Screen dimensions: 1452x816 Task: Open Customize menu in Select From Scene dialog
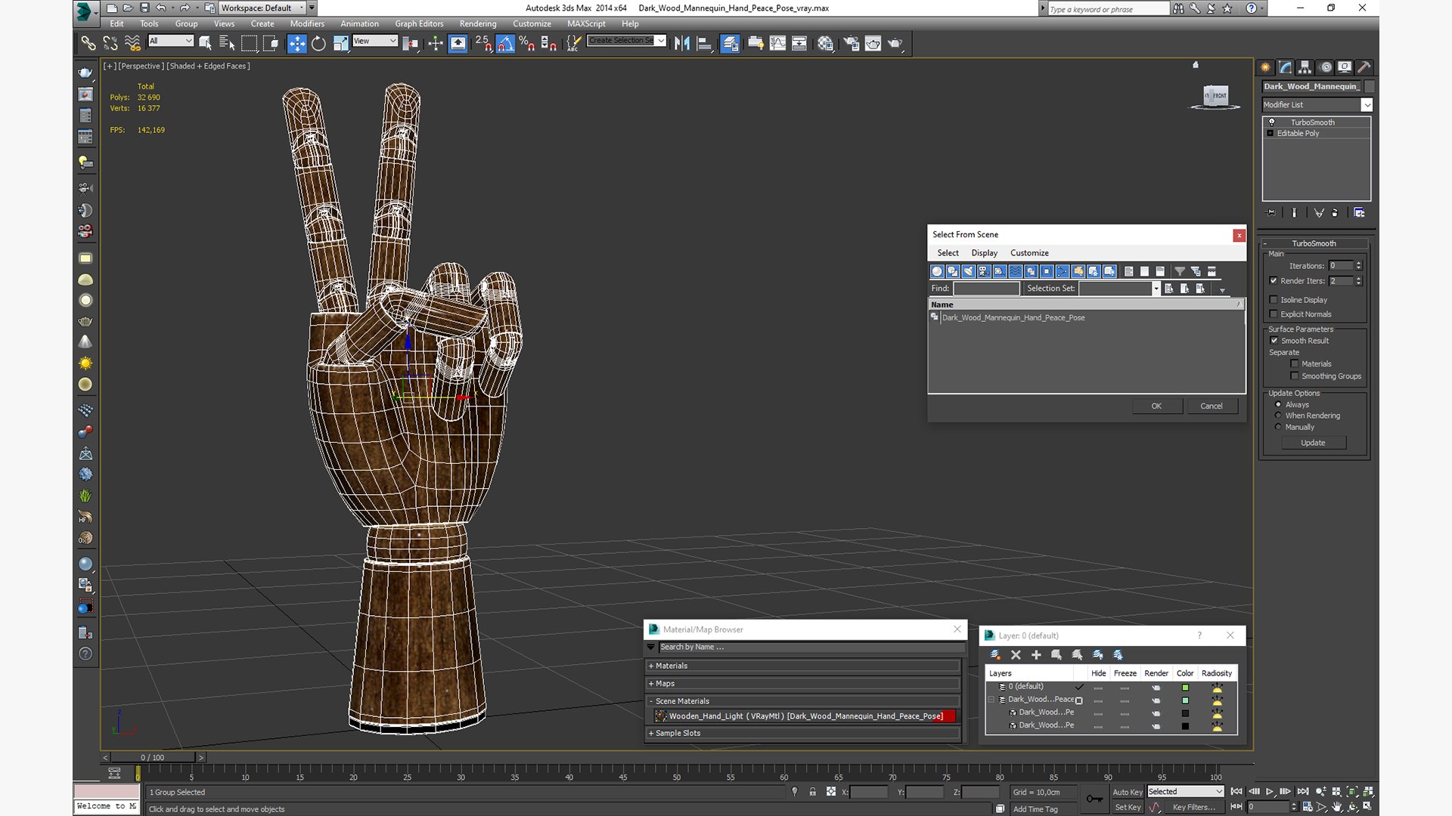(1029, 253)
